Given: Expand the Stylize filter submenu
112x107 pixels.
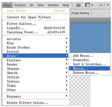Looking at the screenshot, I should [x=36, y=77].
